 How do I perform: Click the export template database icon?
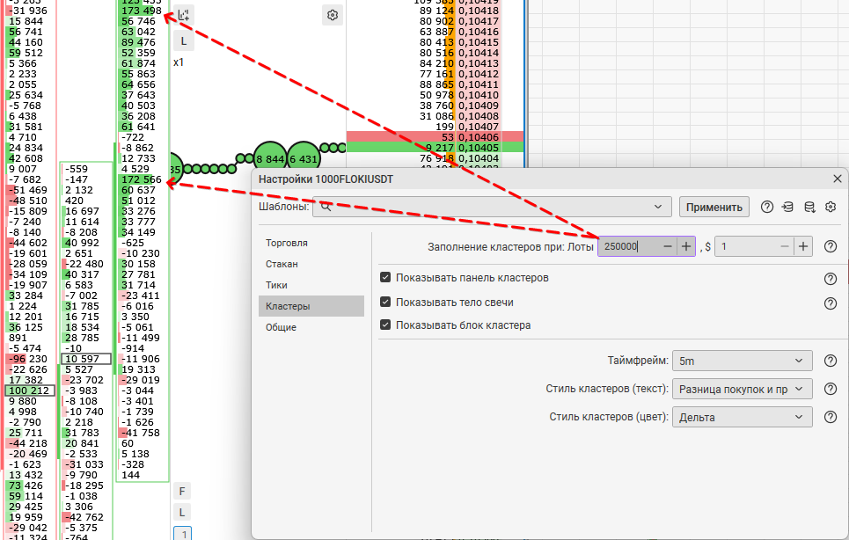click(x=809, y=207)
